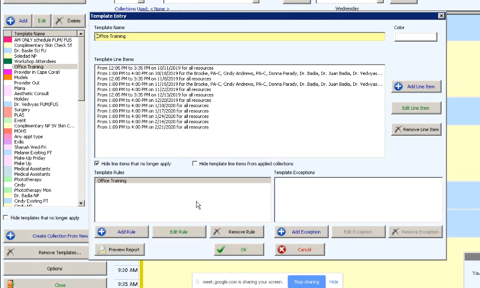The height and width of the screenshot is (288, 480).
Task: Click the Remove Rule X icon
Action: click(217, 232)
